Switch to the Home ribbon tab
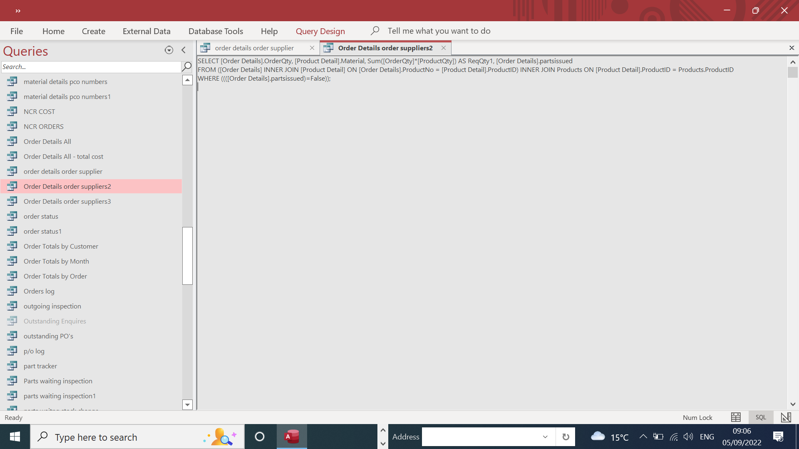799x449 pixels. (x=53, y=31)
